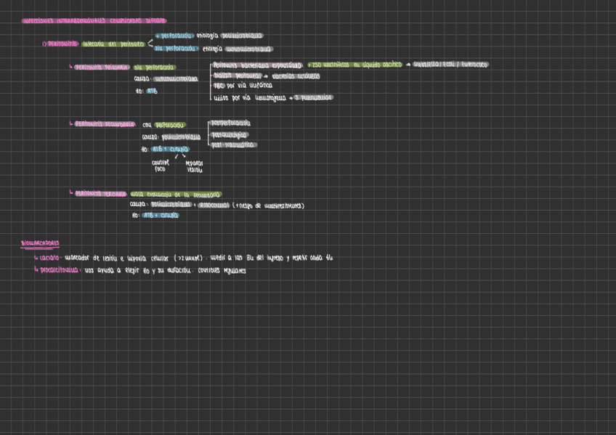Click 'klebsiella / E.coli / Enterococo' text
Screen dimensions: 616x435
pyautogui.click(x=450, y=65)
